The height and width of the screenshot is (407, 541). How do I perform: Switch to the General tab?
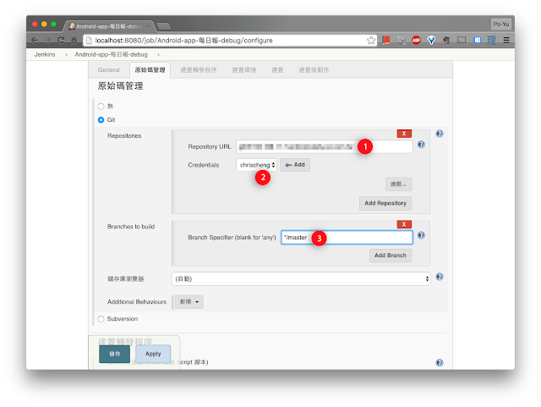(x=109, y=69)
